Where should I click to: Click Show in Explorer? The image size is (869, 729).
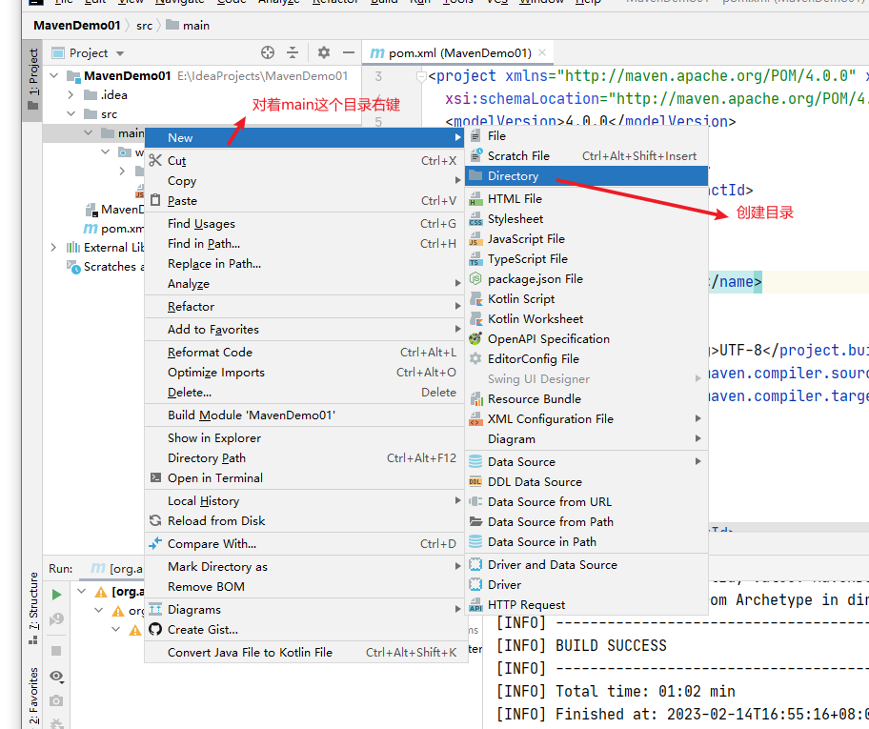point(304,438)
